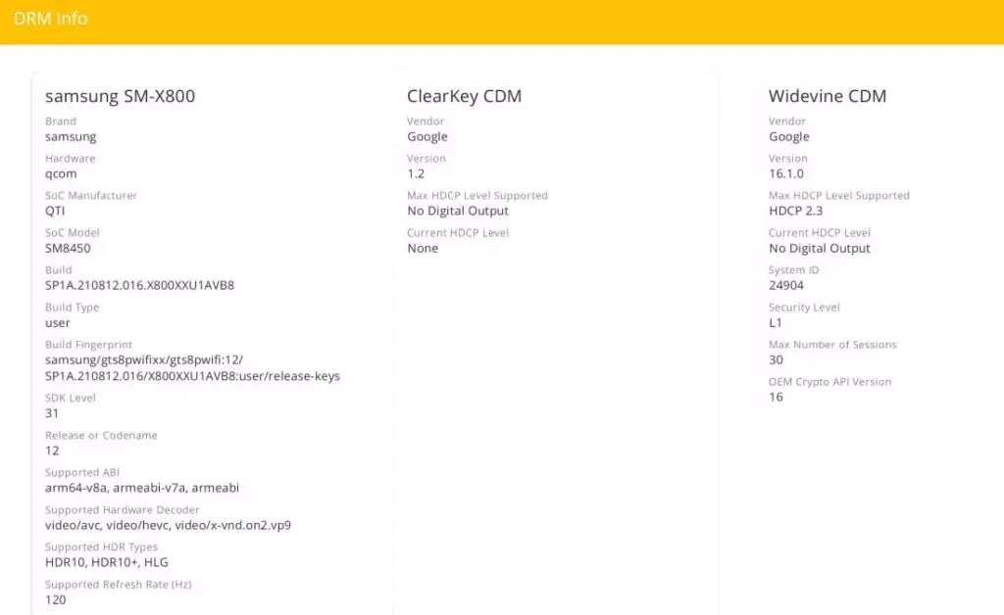Click the SoC Manufacturer value QTI
Viewport: 1004px width, 615px height.
pos(55,211)
